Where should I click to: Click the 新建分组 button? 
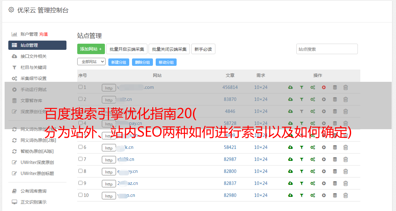pyautogui.click(x=119, y=62)
